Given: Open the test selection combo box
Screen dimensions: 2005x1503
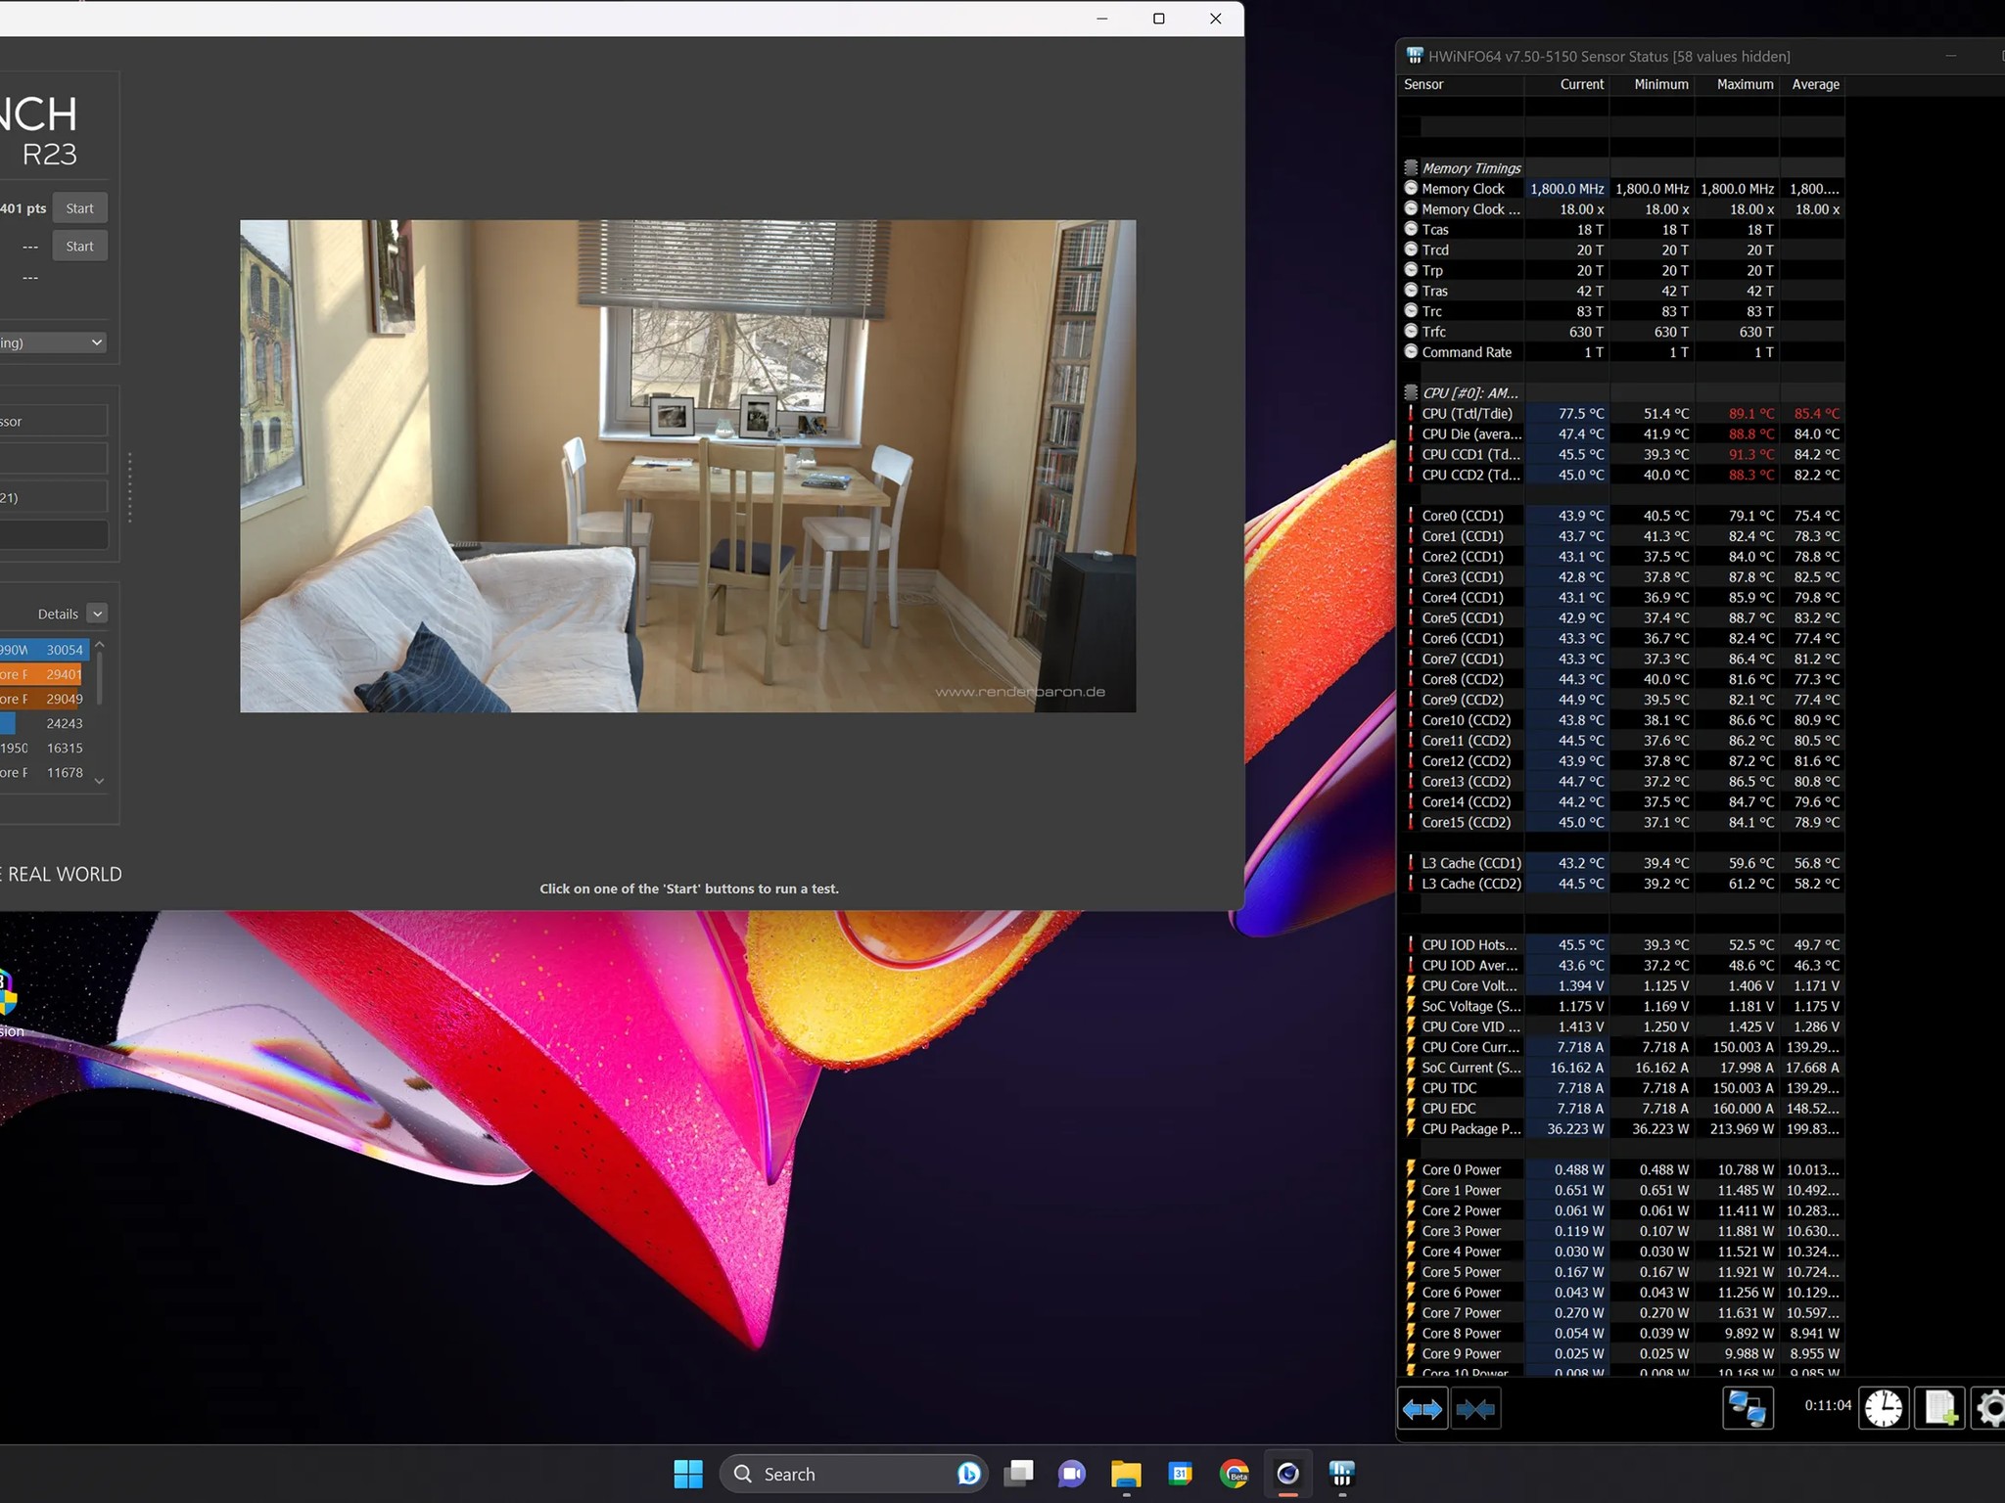Looking at the screenshot, I should pyautogui.click(x=54, y=342).
